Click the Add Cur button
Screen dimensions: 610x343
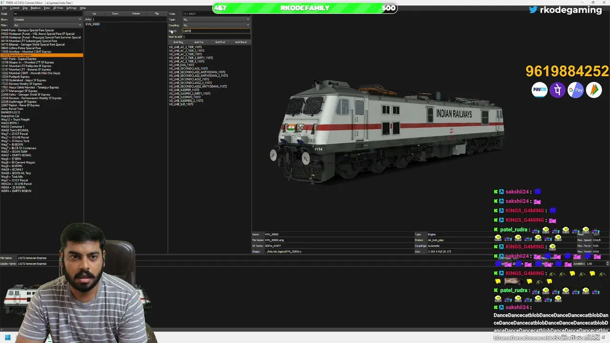click(199, 42)
